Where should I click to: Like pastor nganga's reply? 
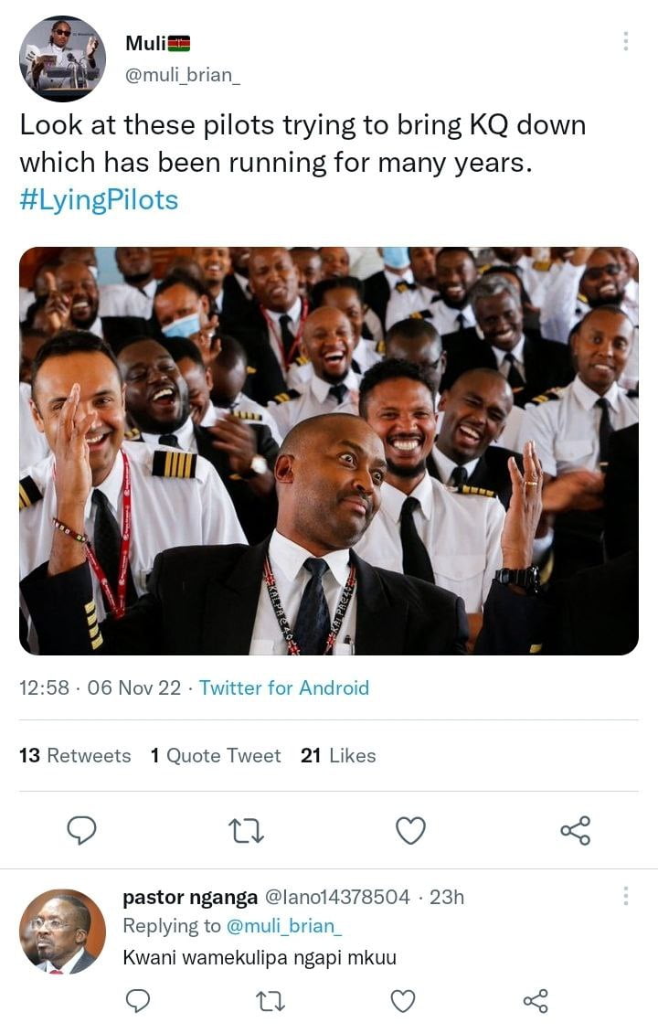pos(403,1001)
